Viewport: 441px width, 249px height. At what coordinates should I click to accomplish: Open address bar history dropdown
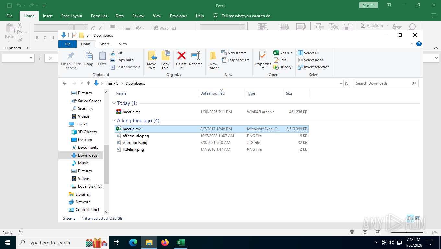pyautogui.click(x=341, y=83)
